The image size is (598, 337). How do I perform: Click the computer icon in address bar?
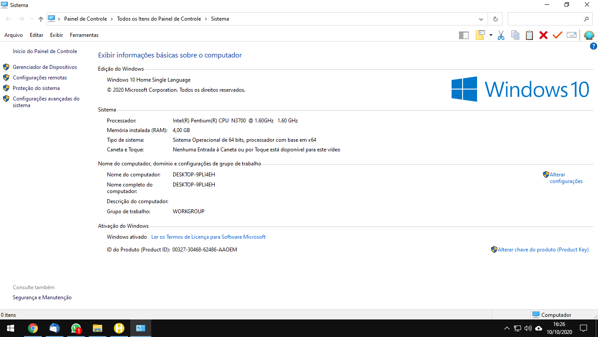(x=51, y=18)
